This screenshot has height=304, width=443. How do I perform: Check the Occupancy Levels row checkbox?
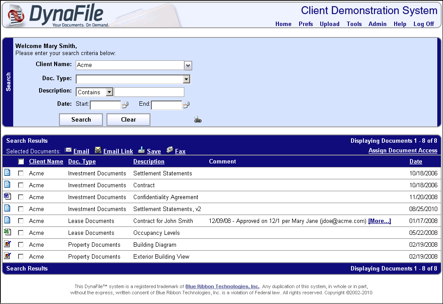21,233
